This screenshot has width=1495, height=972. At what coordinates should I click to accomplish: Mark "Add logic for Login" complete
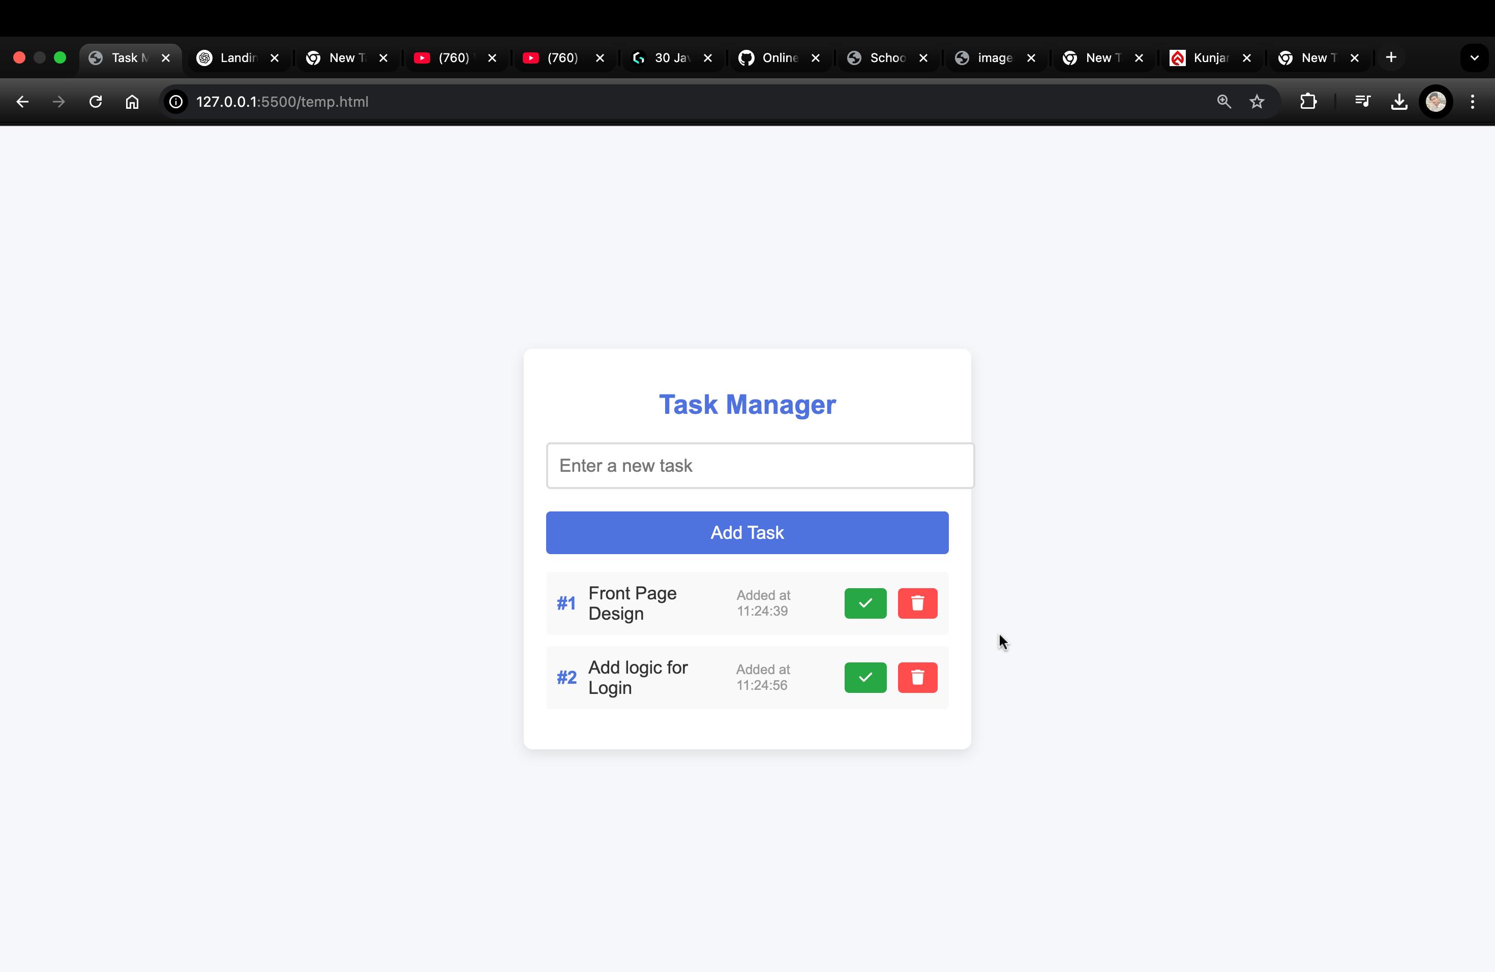[865, 678]
